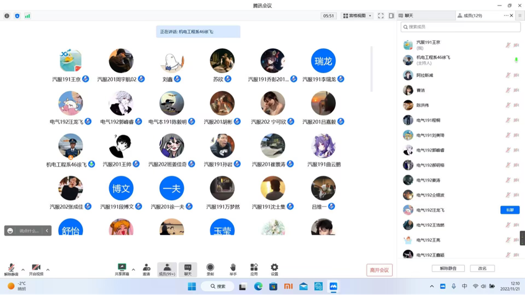Click the 离开会议 leave meeting button
The height and width of the screenshot is (295, 525).
pos(379,270)
